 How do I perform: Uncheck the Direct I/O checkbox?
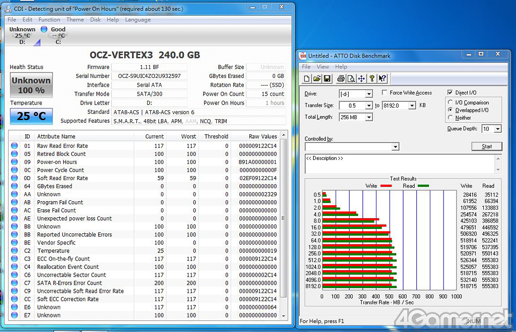pyautogui.click(x=450, y=93)
